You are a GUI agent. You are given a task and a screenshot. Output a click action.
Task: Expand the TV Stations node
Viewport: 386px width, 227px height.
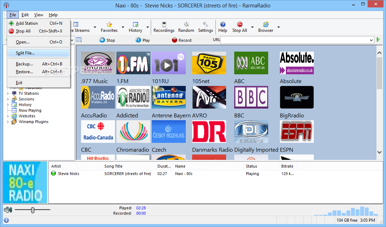tap(8, 93)
